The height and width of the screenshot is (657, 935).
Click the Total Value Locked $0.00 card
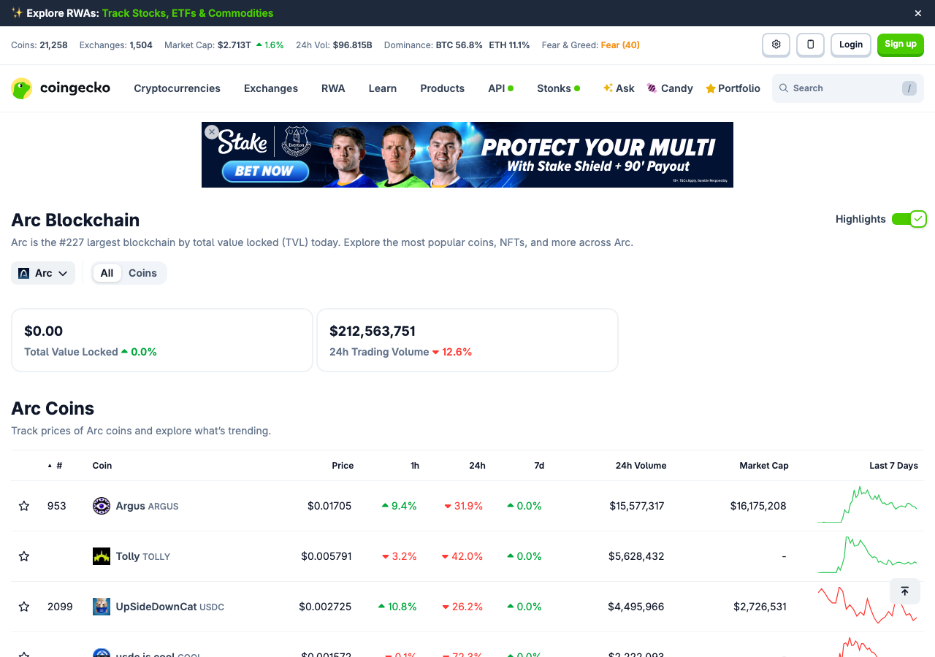coord(162,340)
